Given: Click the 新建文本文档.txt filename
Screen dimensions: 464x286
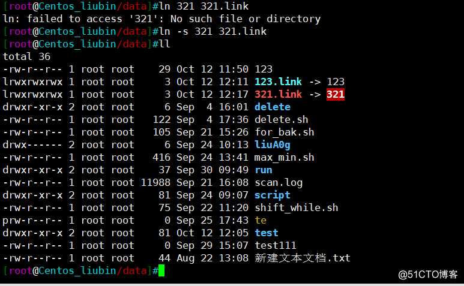Looking at the screenshot, I should (x=303, y=258).
